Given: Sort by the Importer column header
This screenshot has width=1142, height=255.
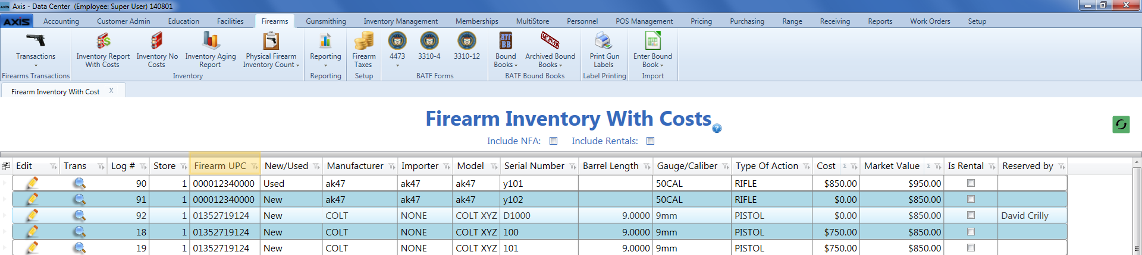Looking at the screenshot, I should coord(420,166).
